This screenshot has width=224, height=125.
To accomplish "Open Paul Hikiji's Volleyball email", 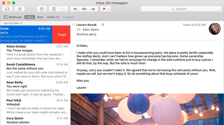I will click(35, 107).
